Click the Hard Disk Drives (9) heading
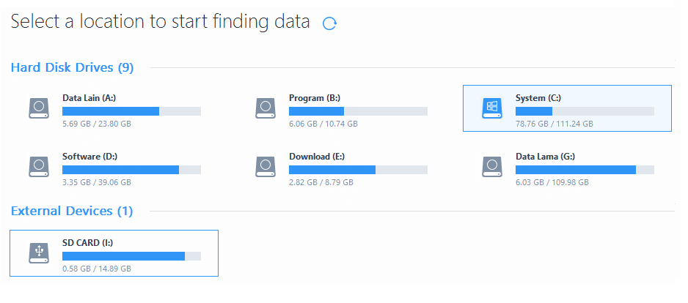688x303 pixels. coord(72,67)
